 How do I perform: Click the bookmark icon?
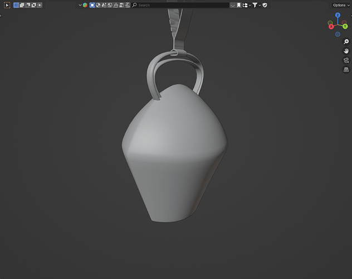238,5
